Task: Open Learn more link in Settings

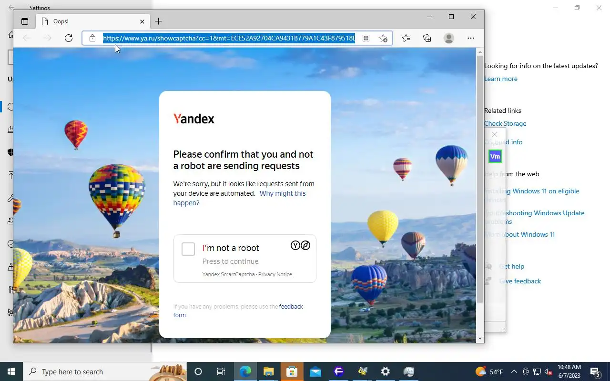Action: (x=500, y=79)
